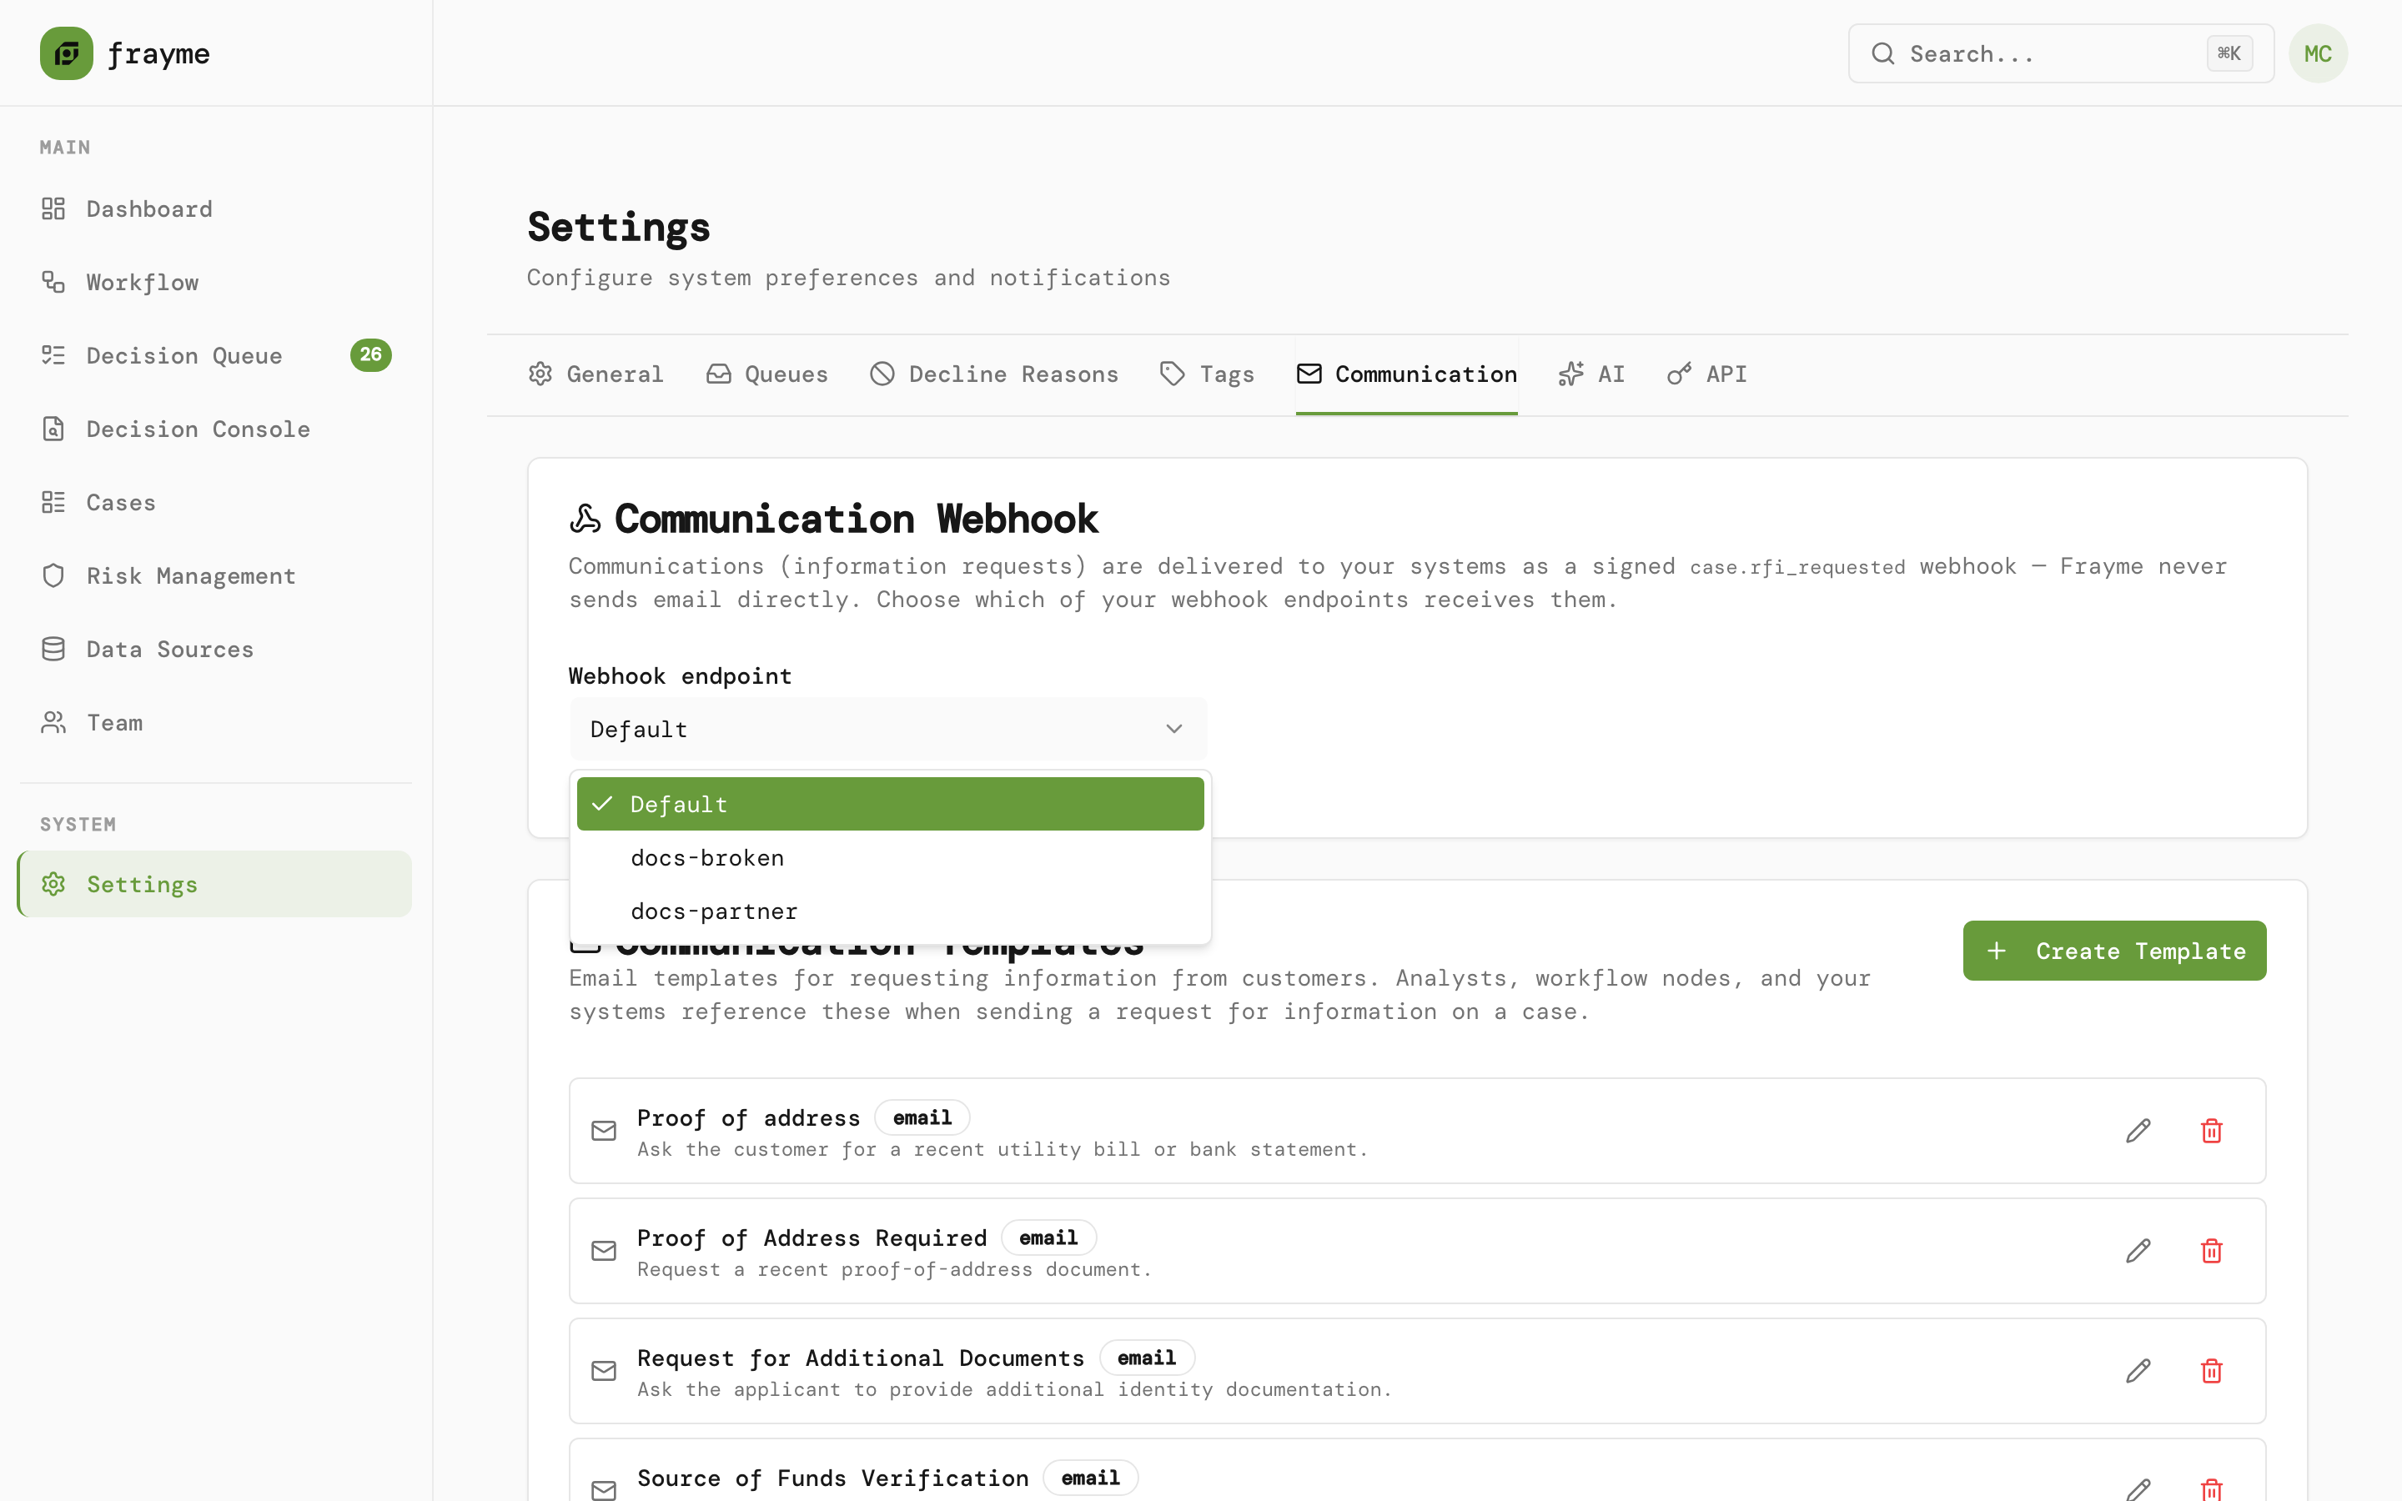The height and width of the screenshot is (1501, 2402).
Task: Edit Request for Additional Documents template
Action: click(2138, 1371)
